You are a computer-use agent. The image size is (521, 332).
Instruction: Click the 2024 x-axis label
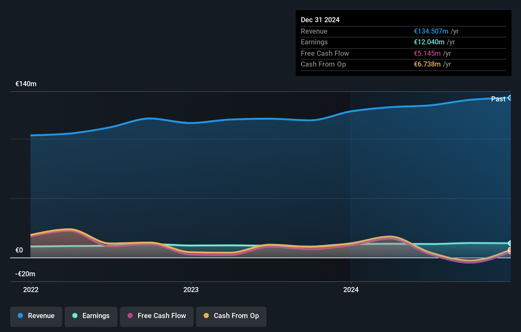tap(351, 290)
